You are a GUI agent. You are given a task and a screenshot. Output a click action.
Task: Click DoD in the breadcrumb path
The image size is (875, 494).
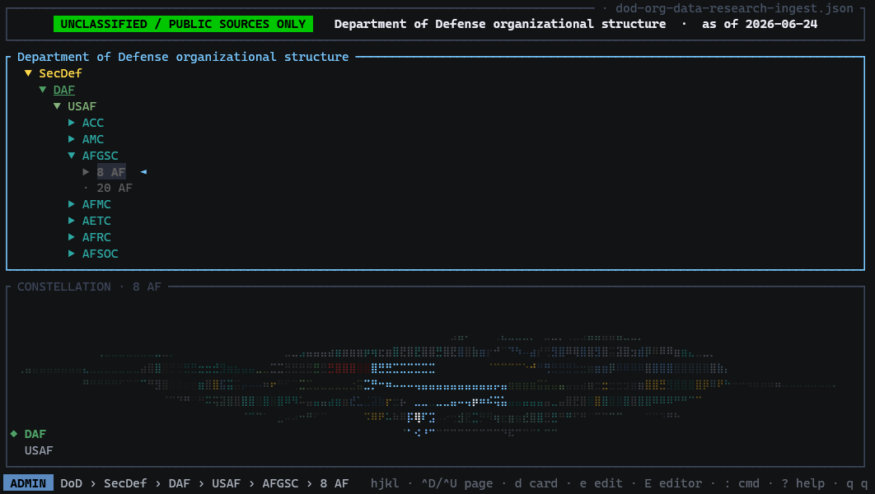(x=72, y=483)
